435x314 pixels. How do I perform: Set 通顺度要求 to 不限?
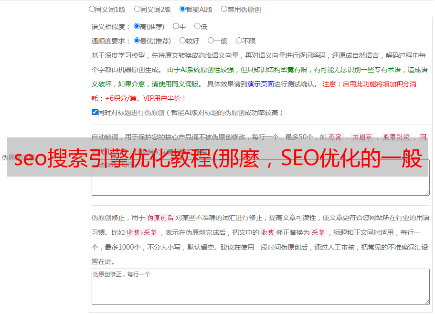(239, 41)
